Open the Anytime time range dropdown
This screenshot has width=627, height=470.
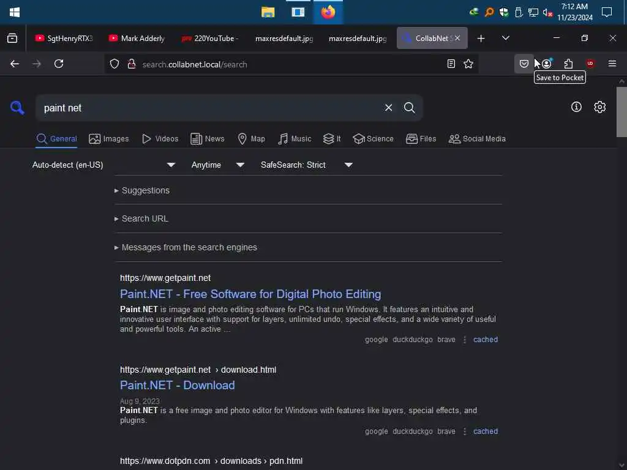pyautogui.click(x=217, y=165)
